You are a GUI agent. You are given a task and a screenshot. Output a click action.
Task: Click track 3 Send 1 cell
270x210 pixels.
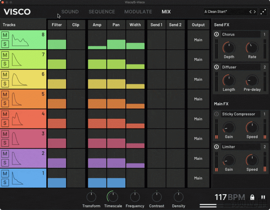156,139
